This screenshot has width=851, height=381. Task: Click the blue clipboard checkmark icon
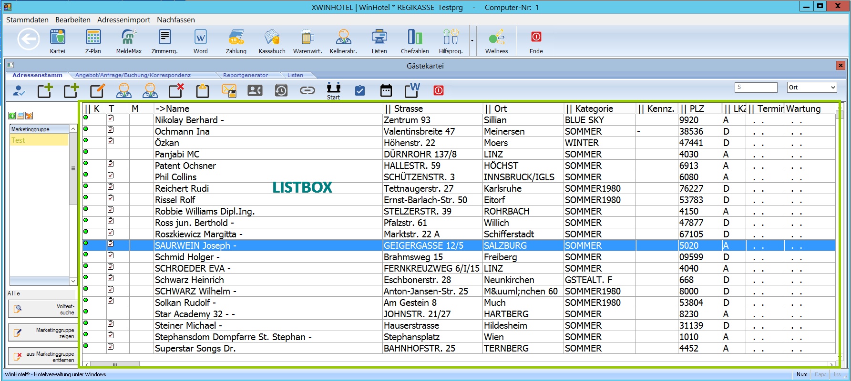coord(360,90)
